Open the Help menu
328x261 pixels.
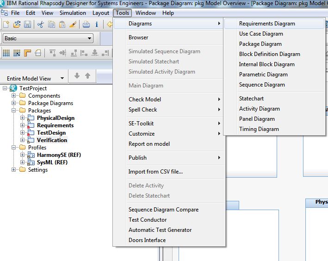pos(168,13)
